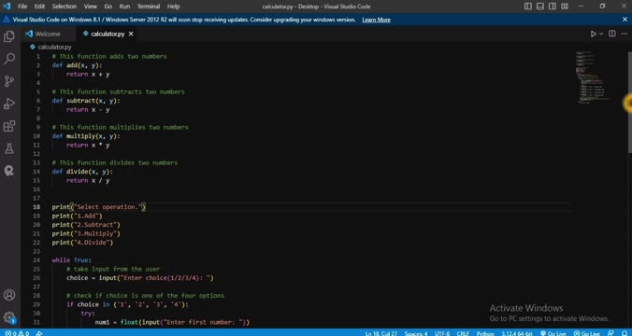Viewport: 632px width, 336px height.
Task: Open the Testing flask view
Action: (8, 148)
